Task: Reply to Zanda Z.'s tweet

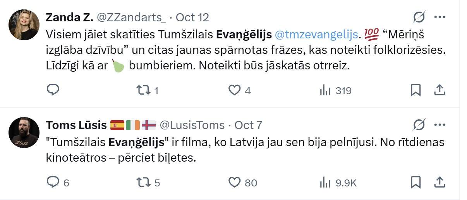Action: tap(53, 90)
